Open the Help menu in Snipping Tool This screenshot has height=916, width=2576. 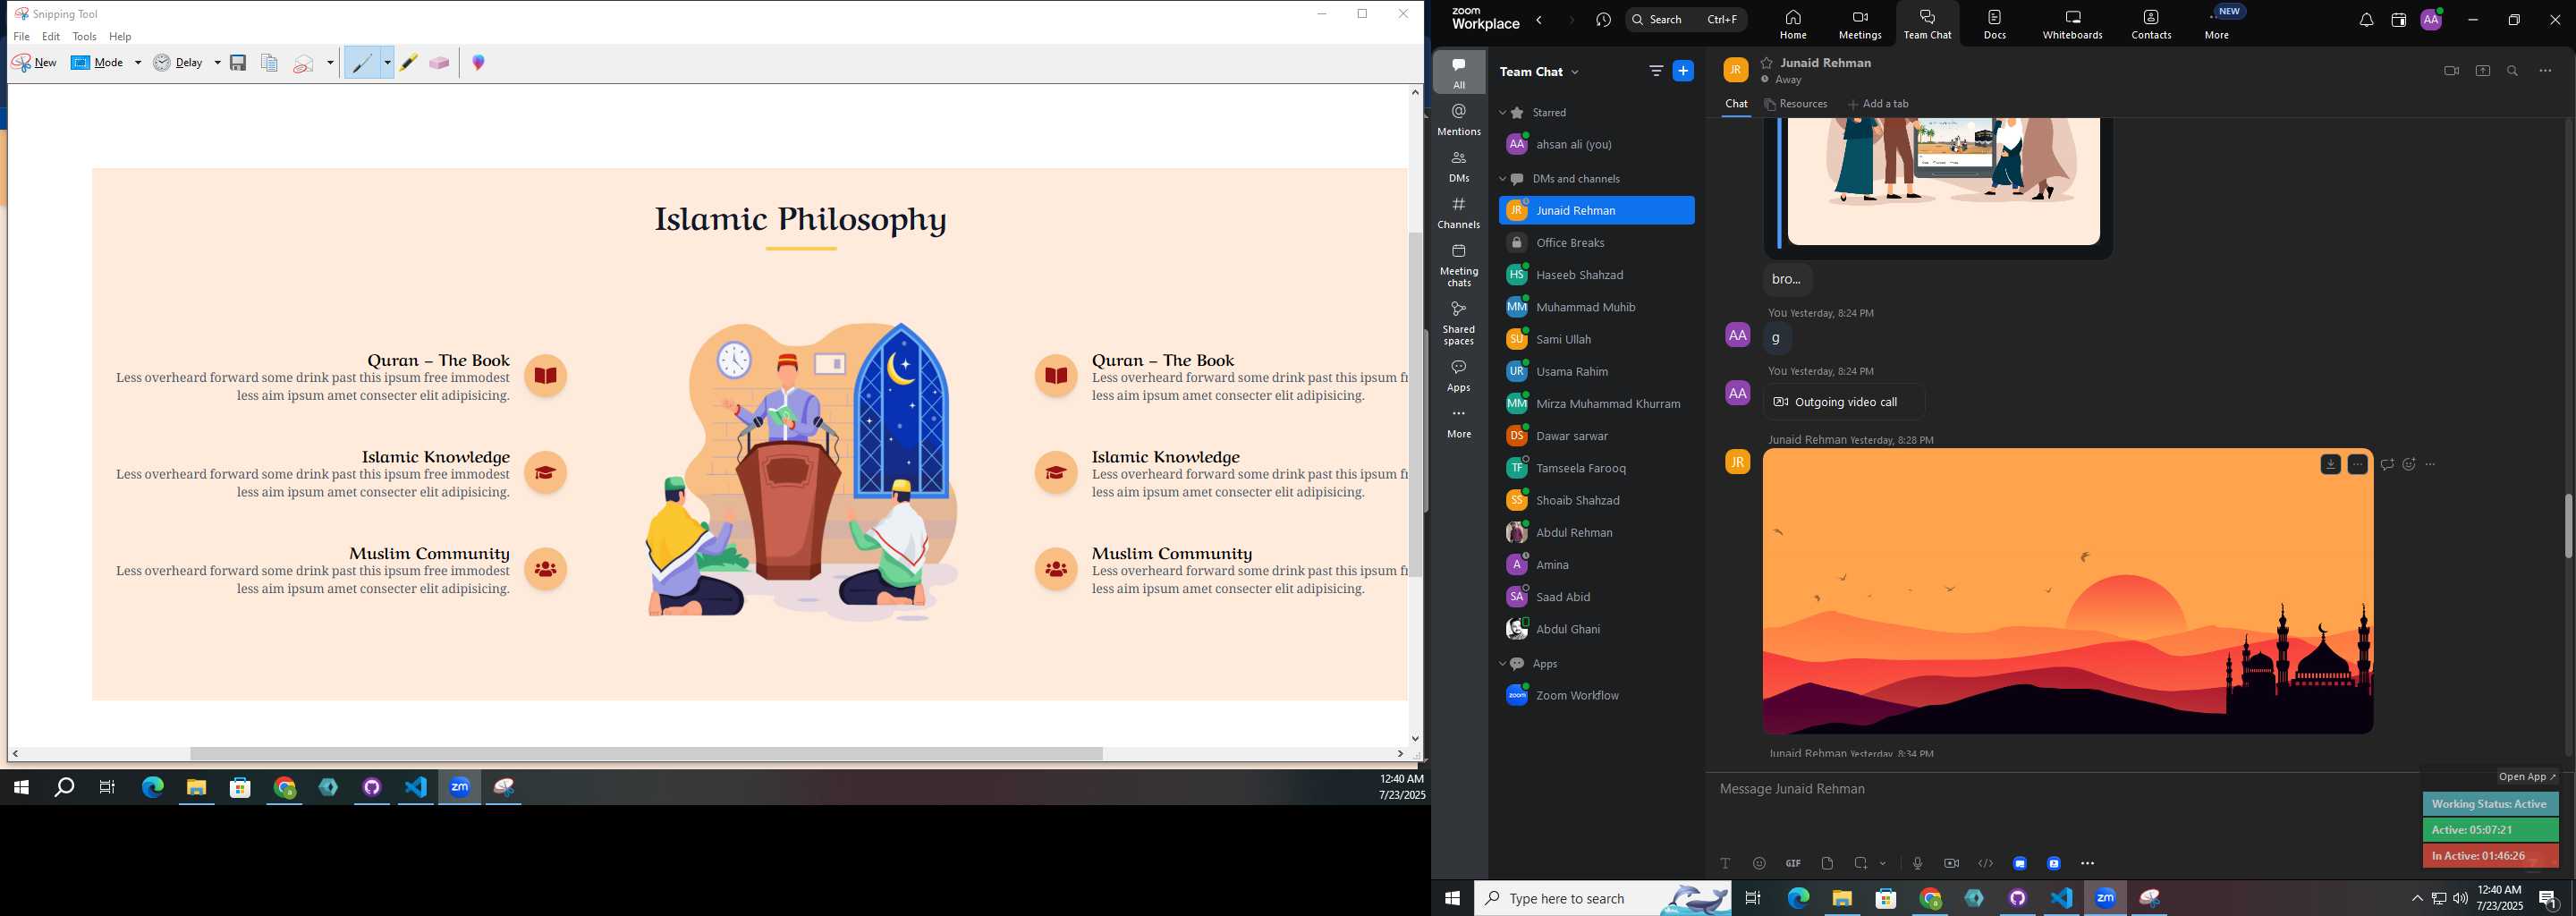[x=121, y=37]
